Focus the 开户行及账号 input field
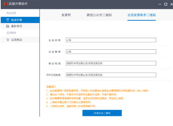The image size is (173, 126). pos(111,75)
